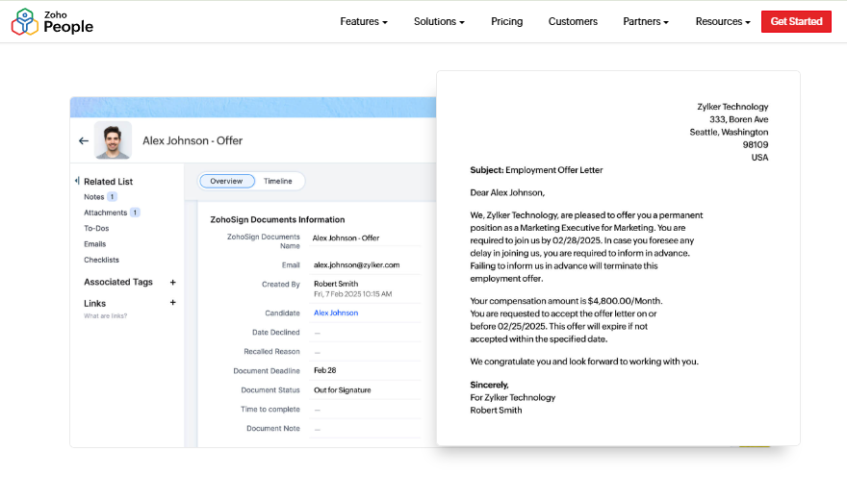
Task: Expand the Features dropdown menu
Action: tap(364, 21)
